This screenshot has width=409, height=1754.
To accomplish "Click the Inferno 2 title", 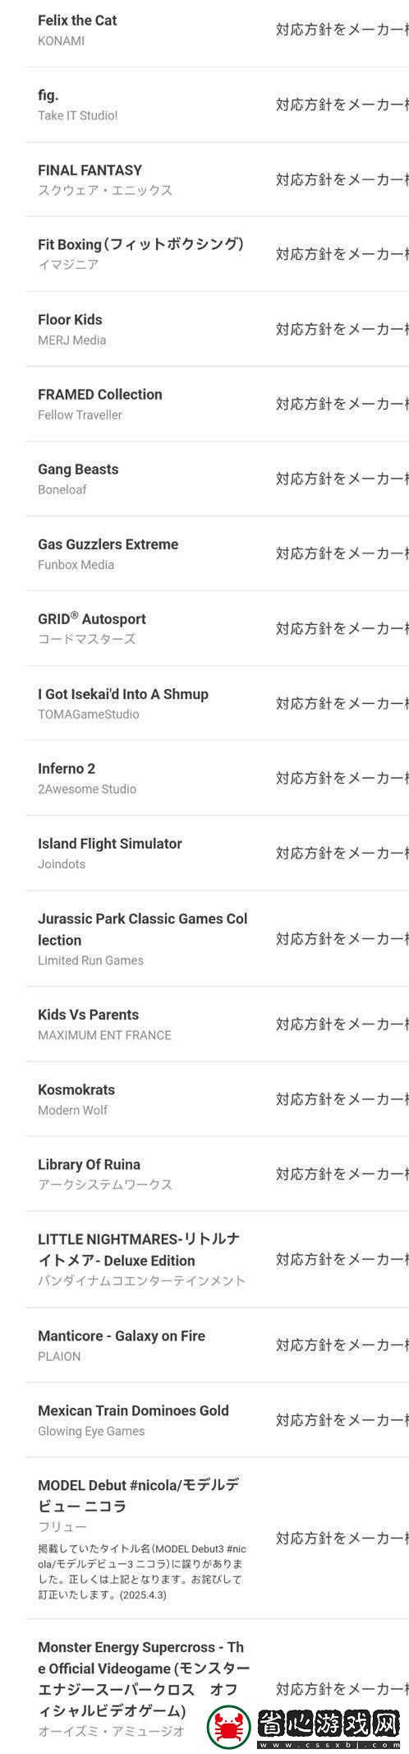I will click(67, 769).
